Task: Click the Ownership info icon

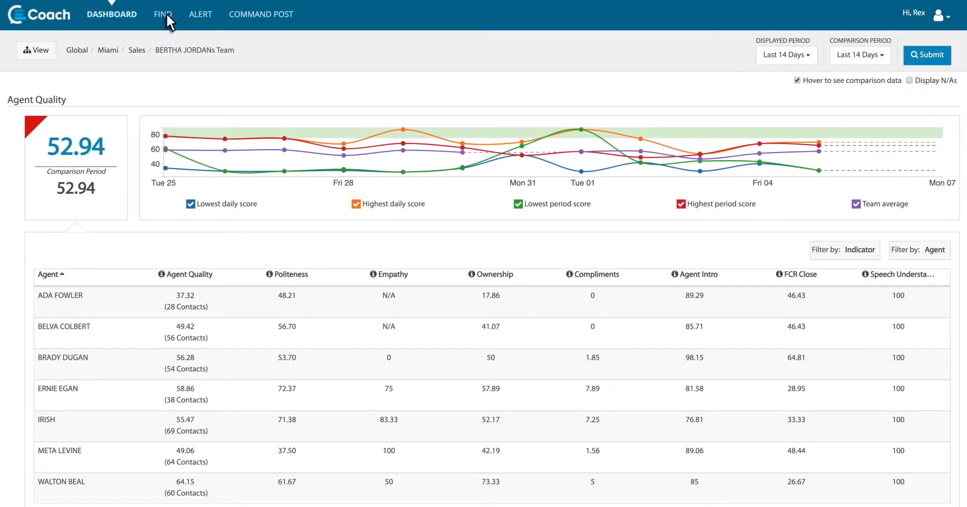Action: 471,274
